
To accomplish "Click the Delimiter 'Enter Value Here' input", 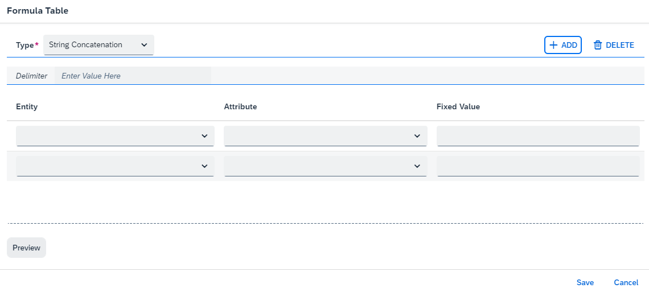I will tap(133, 76).
